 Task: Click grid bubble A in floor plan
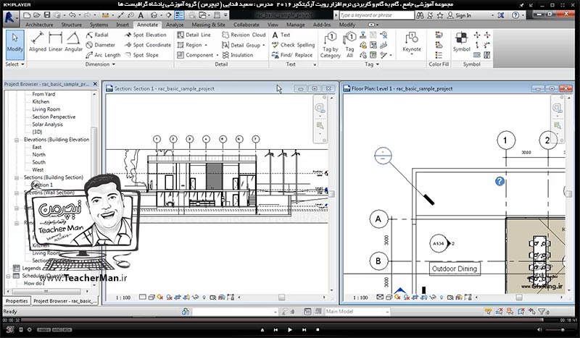click(378, 219)
